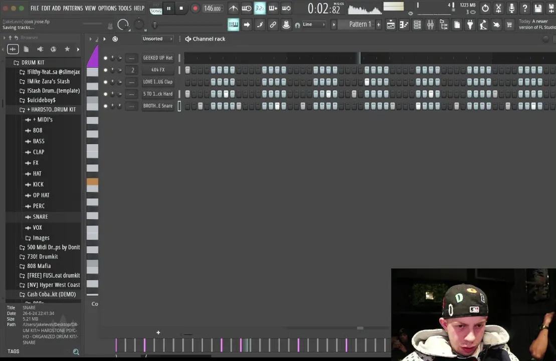
Task: Toggle first step of 4X4 FX row
Action: point(188,70)
